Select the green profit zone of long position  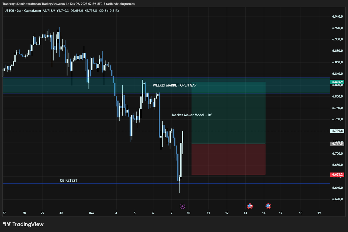point(229,113)
